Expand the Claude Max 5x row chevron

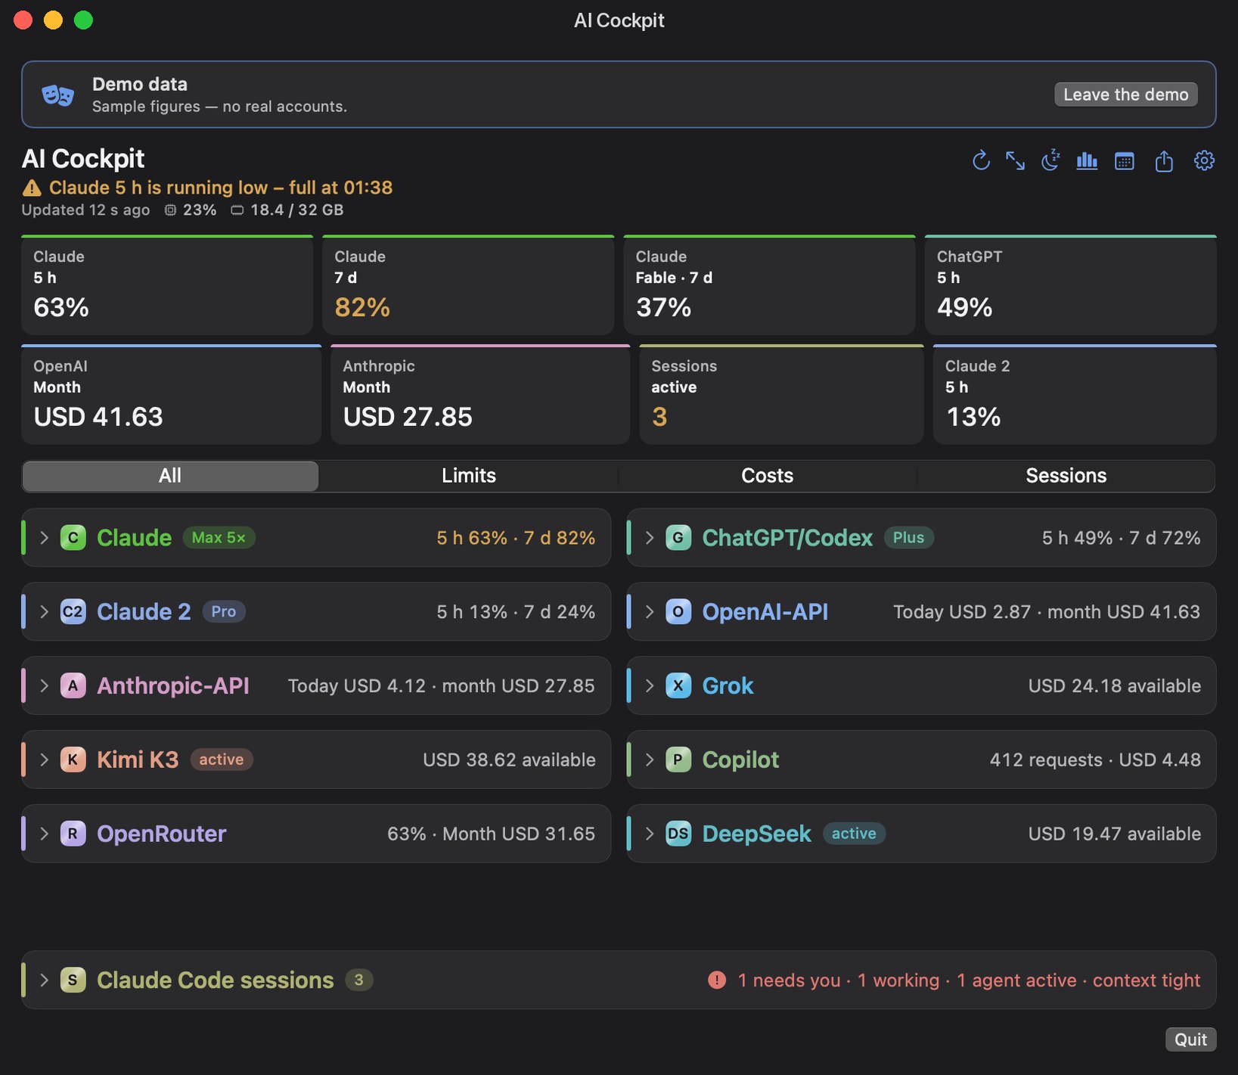(x=44, y=538)
